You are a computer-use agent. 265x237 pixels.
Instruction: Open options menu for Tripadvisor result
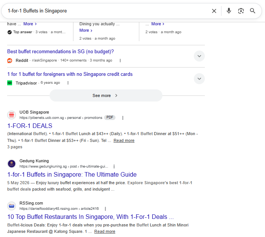(68, 83)
